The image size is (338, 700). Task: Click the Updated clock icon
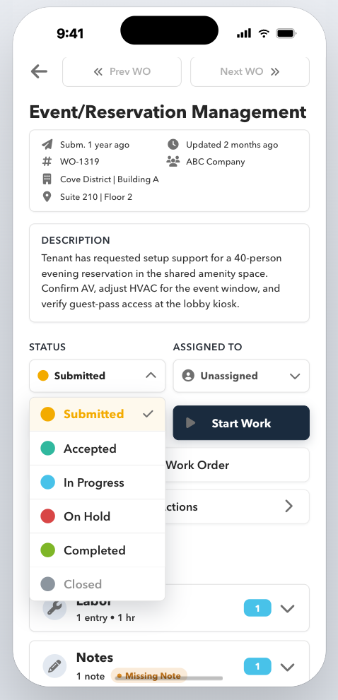(x=173, y=144)
